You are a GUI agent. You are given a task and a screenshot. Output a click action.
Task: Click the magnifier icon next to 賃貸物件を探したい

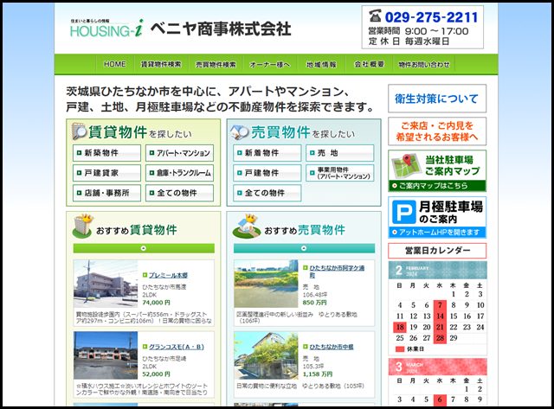point(79,131)
